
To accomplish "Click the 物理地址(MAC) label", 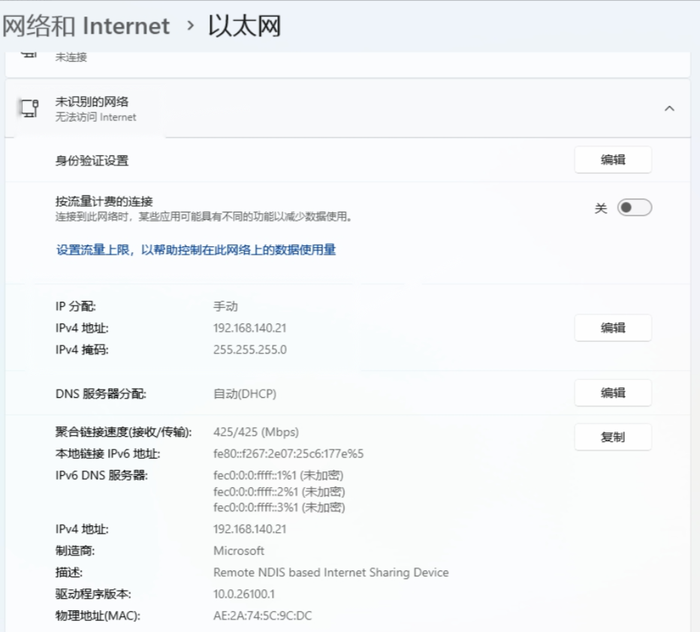I will pos(98,616).
